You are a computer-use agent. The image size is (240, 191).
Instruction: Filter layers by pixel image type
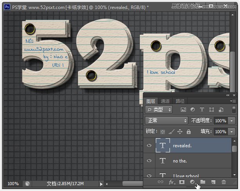183,109
